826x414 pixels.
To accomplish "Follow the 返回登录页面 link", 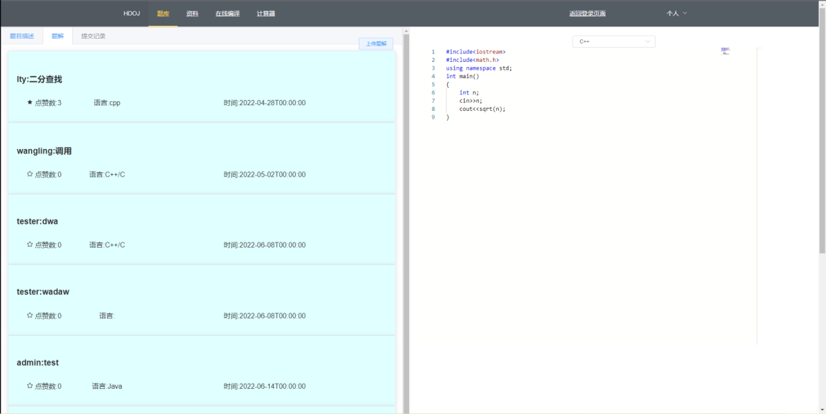I will coord(587,14).
